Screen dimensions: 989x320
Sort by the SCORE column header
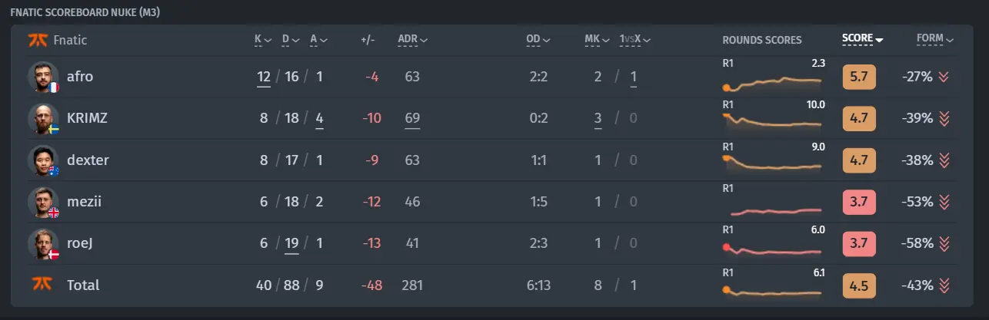click(x=862, y=39)
